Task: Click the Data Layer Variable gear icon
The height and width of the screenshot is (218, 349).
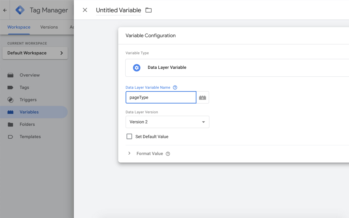Action: 137,68
